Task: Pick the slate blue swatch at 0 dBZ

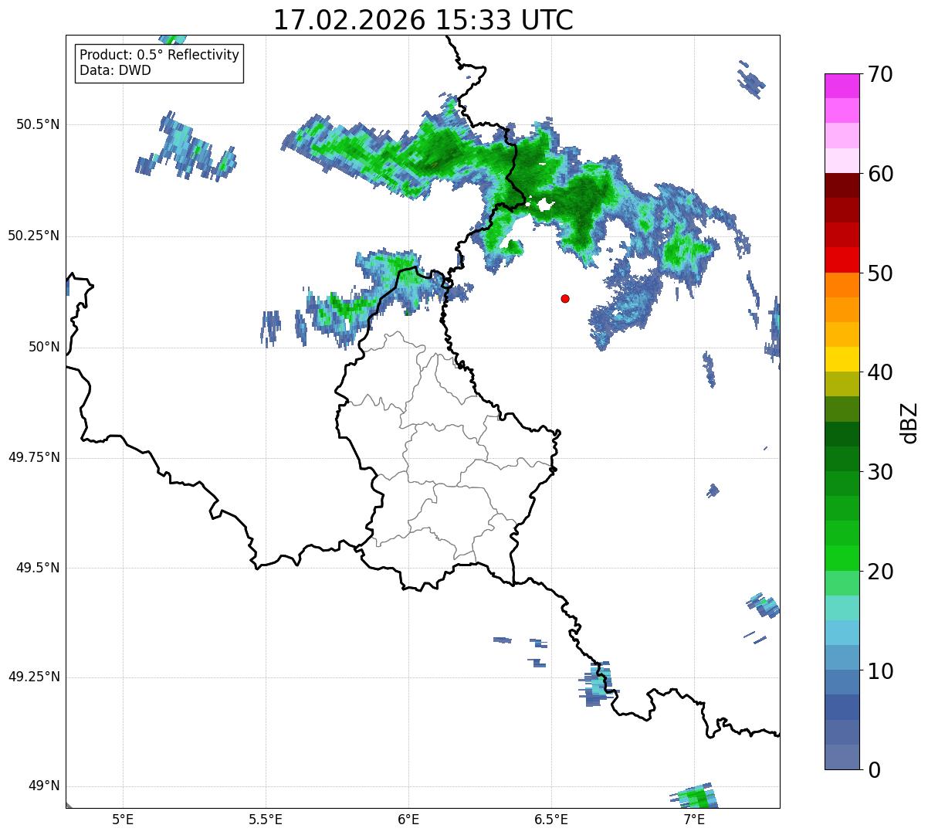Action: tap(842, 757)
